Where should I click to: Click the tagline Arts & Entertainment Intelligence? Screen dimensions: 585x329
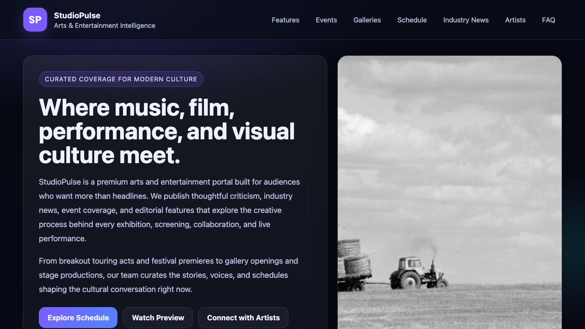point(105,26)
